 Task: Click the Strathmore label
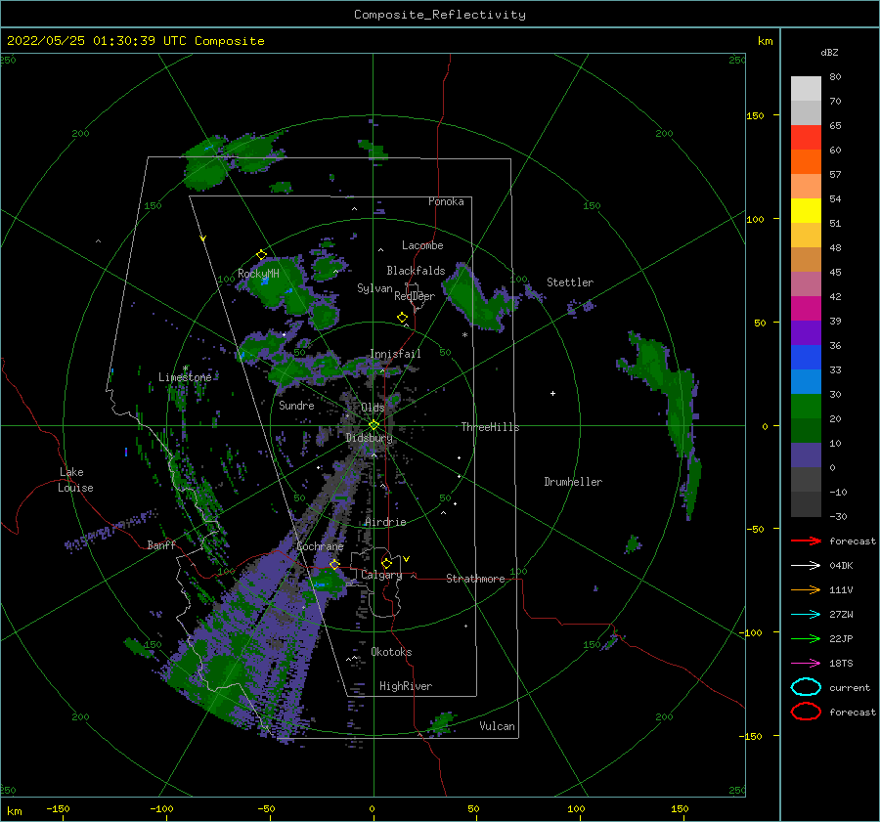[x=475, y=579]
